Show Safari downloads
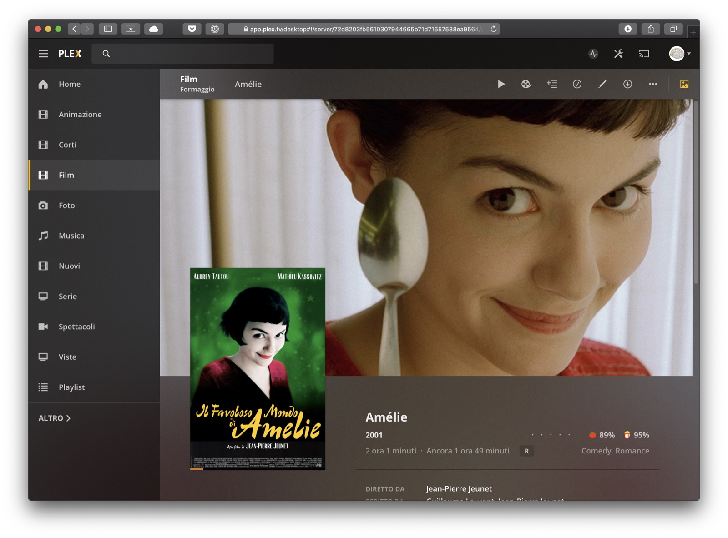728x538 pixels. pos(628,29)
